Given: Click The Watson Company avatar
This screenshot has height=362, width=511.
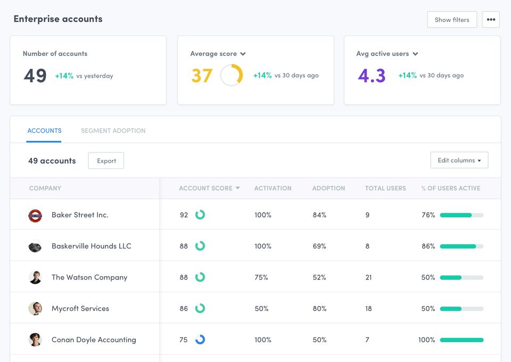Looking at the screenshot, I should pyautogui.click(x=35, y=278).
